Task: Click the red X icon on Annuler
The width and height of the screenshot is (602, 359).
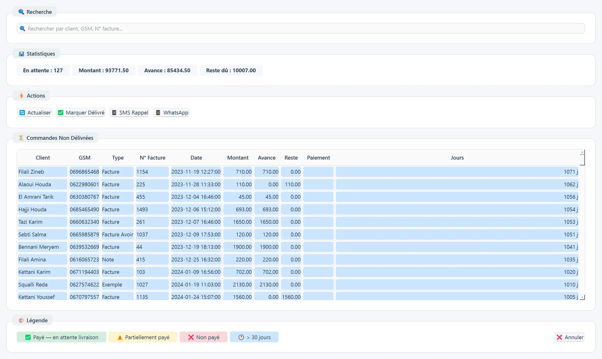Action: tap(559, 337)
